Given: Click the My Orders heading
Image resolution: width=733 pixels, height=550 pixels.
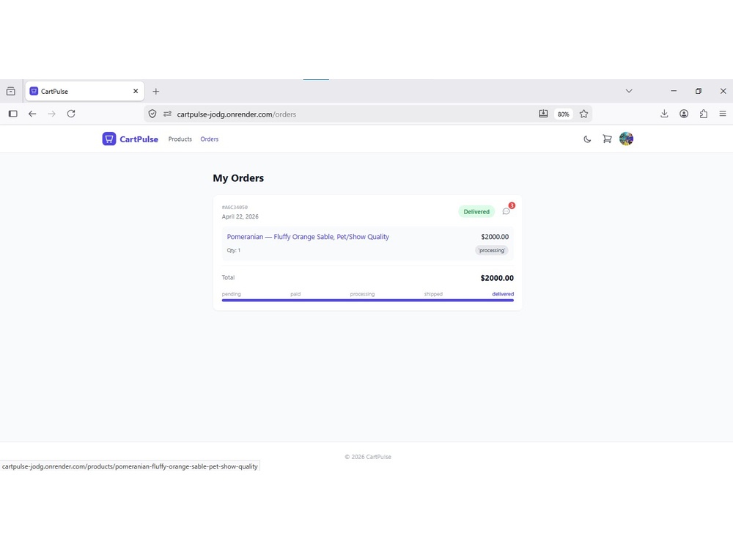Looking at the screenshot, I should (x=238, y=178).
